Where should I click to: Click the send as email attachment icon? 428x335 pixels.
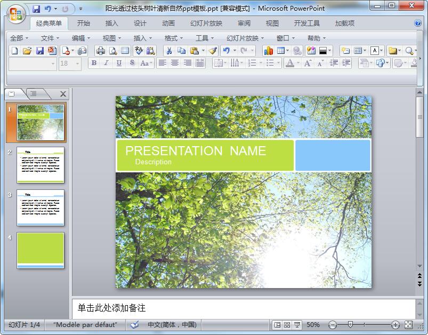pos(82,51)
